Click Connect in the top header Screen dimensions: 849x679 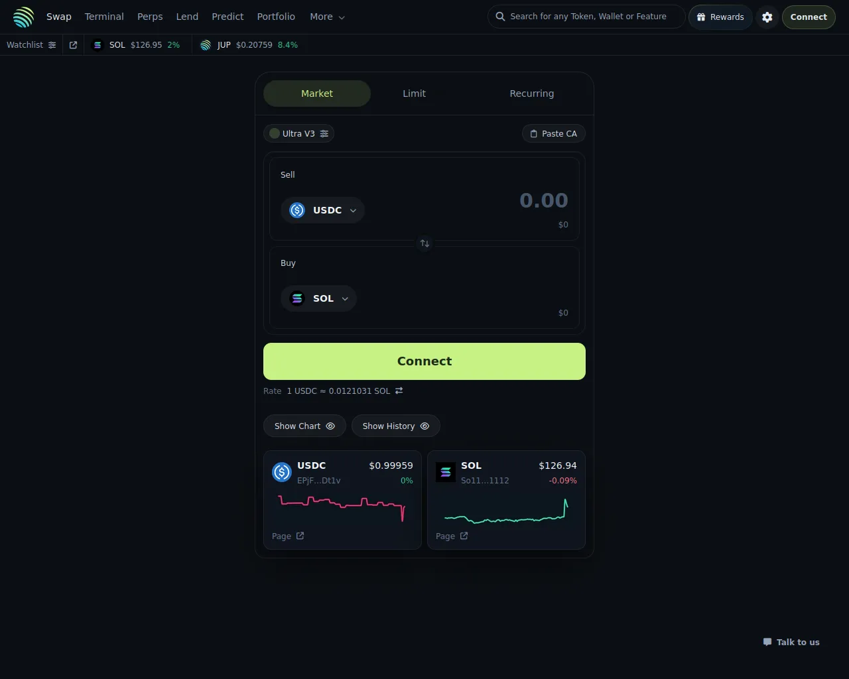point(809,17)
